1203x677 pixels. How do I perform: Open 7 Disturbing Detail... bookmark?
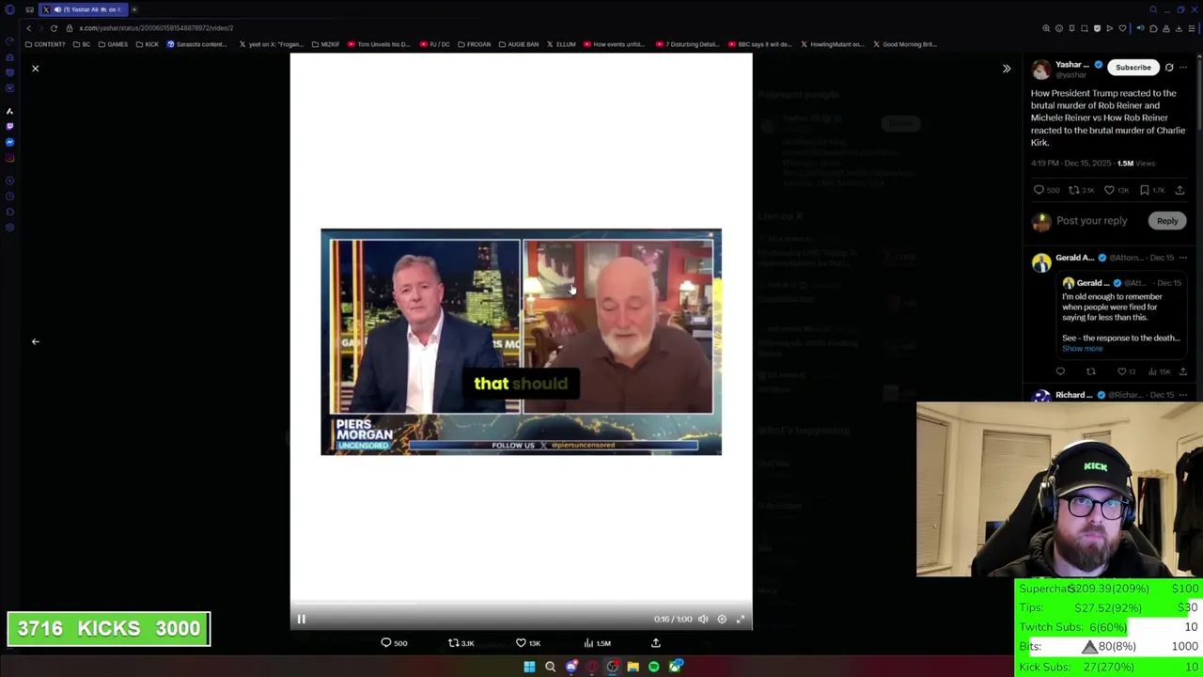coord(686,44)
